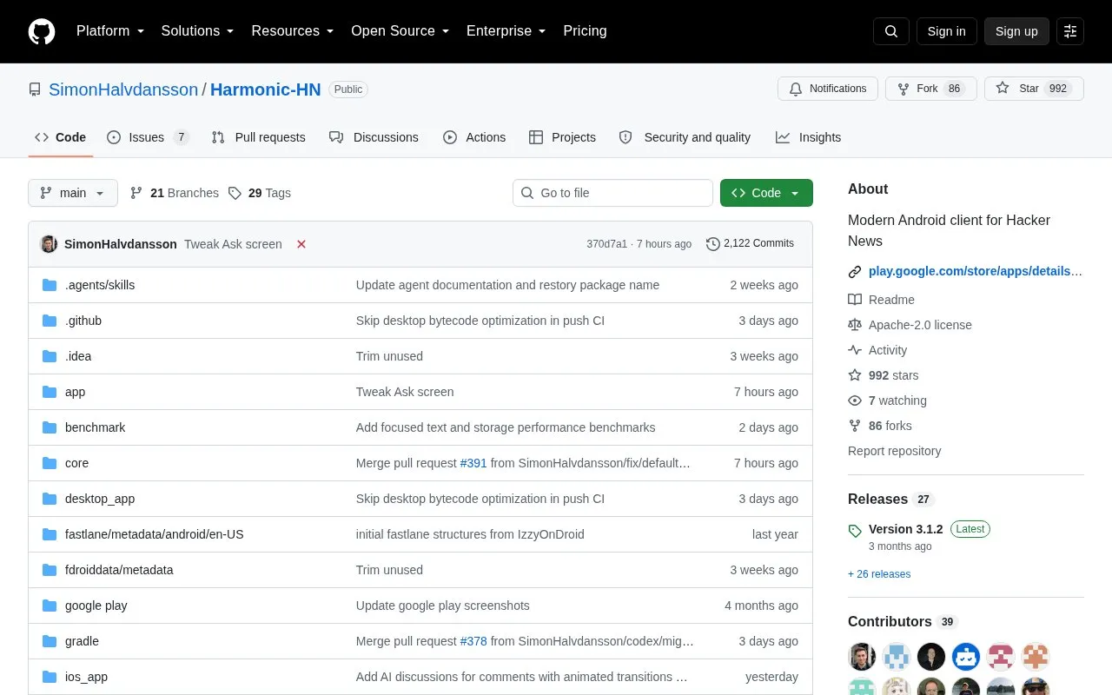Open the .idea folder
Viewport: 1112px width, 695px height.
coord(78,356)
